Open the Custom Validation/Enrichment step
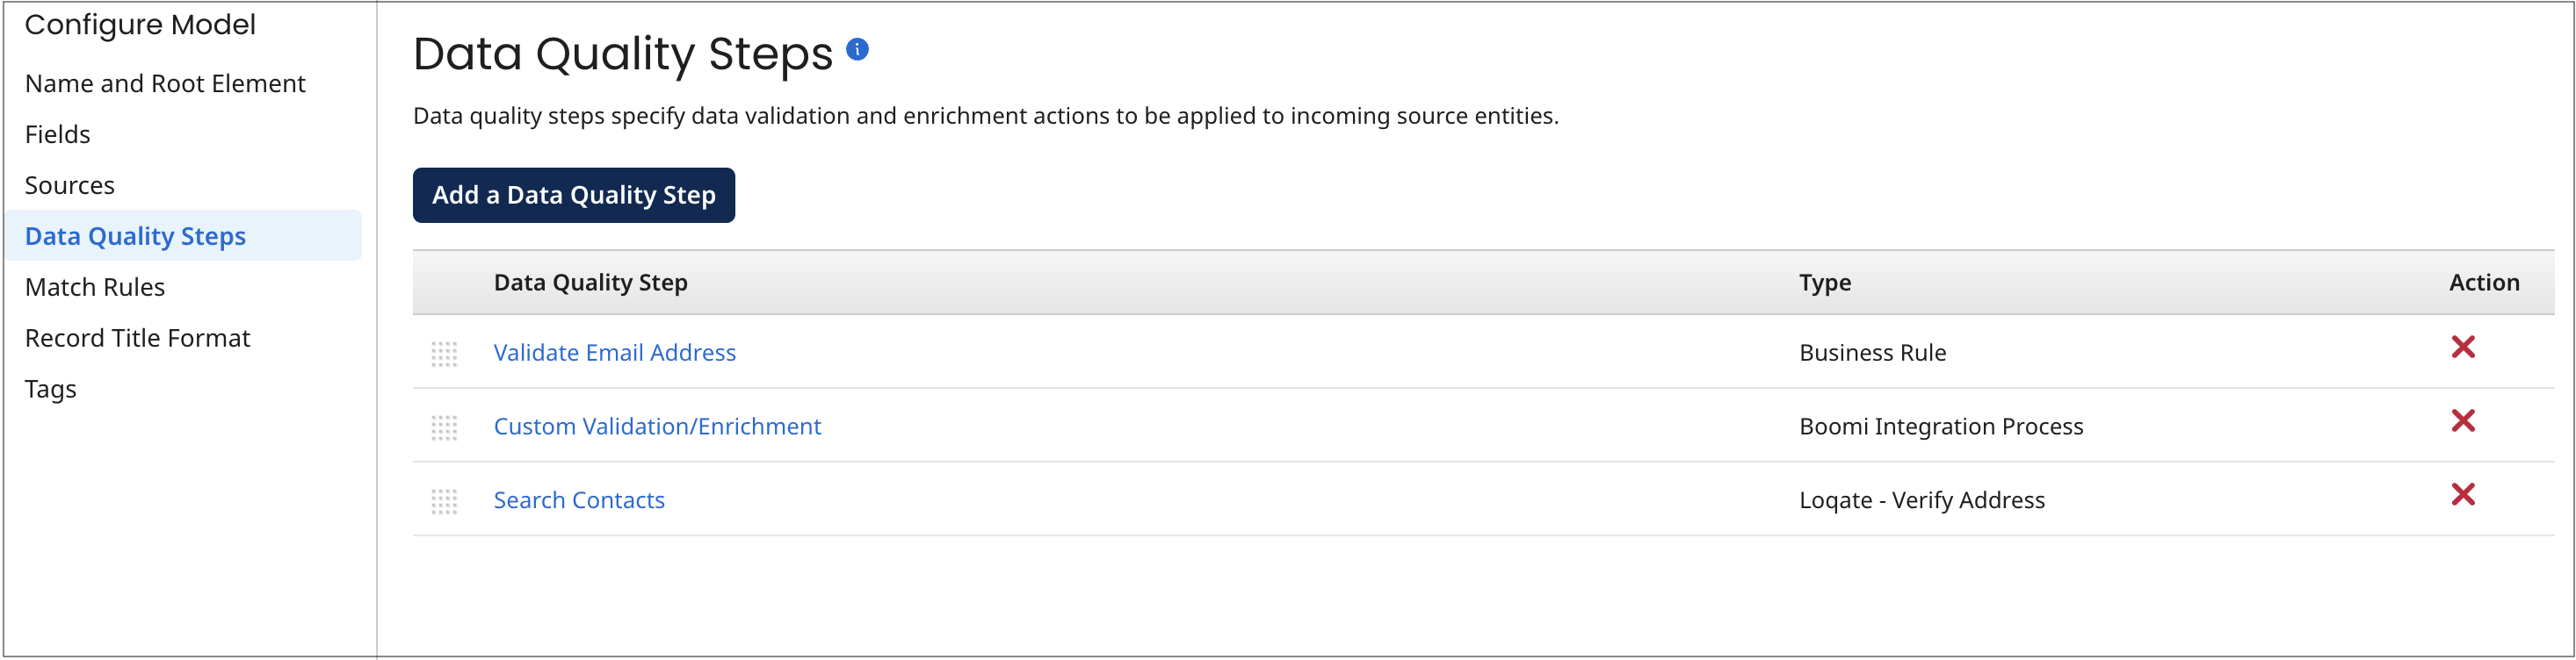The height and width of the screenshot is (660, 2576). tap(657, 427)
